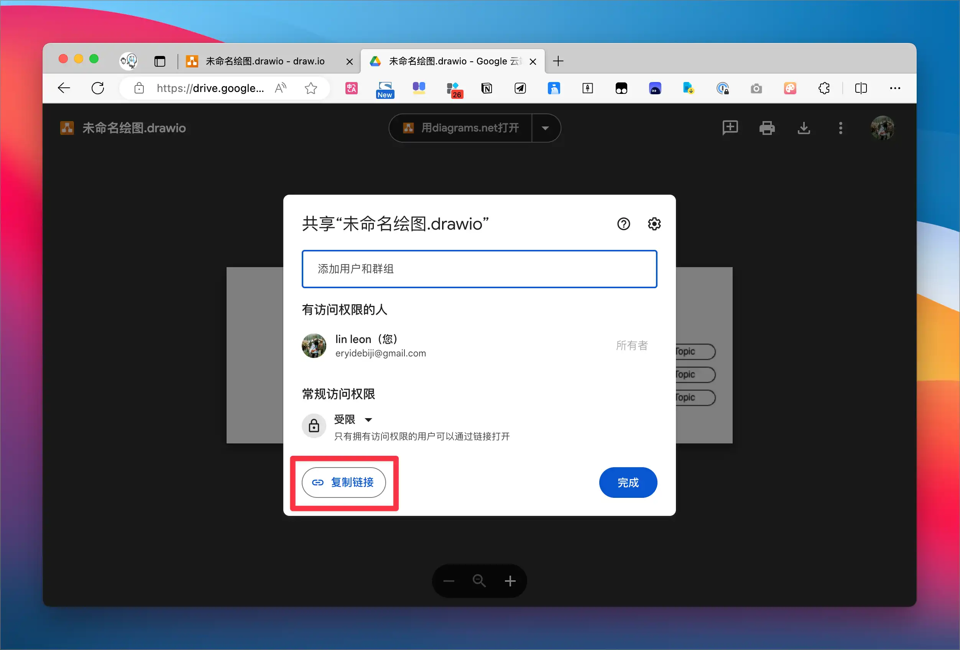The height and width of the screenshot is (650, 960).
Task: Click the add comment icon
Action: (x=730, y=128)
